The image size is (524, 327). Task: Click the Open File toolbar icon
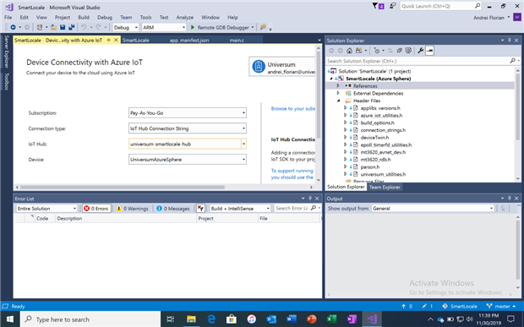click(53, 27)
